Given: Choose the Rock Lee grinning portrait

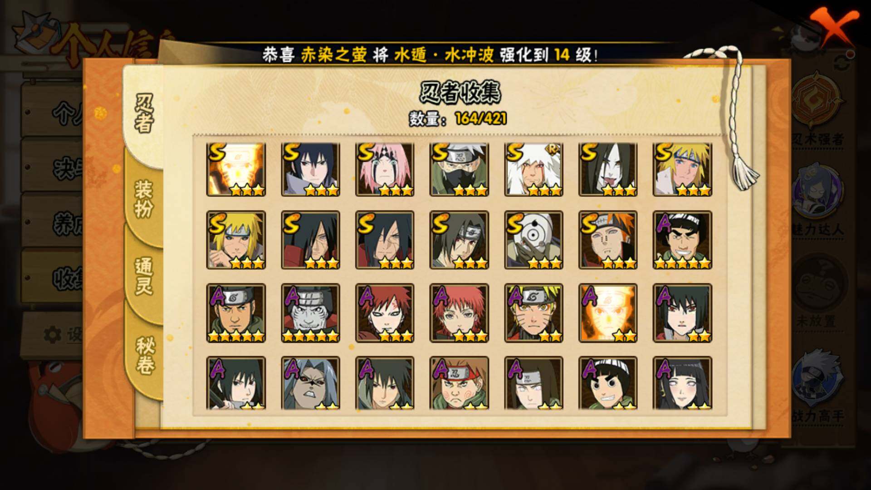Looking at the screenshot, I should pos(608,383).
